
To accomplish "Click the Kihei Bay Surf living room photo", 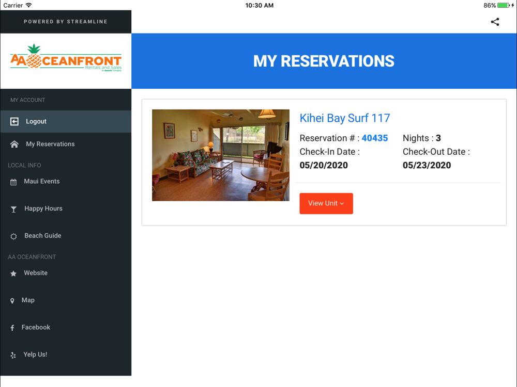I will coord(221,155).
